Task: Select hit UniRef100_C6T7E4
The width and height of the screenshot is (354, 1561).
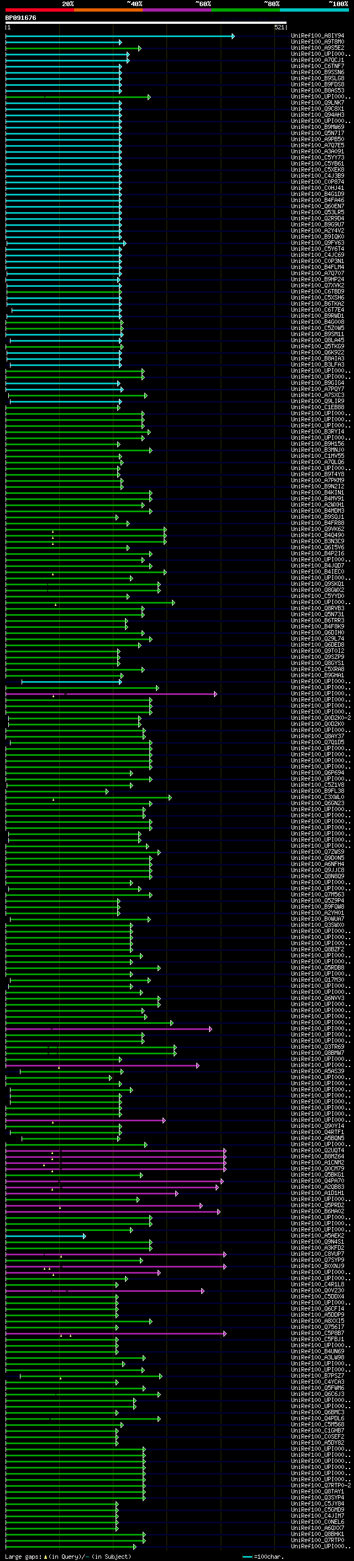Action: (317, 310)
